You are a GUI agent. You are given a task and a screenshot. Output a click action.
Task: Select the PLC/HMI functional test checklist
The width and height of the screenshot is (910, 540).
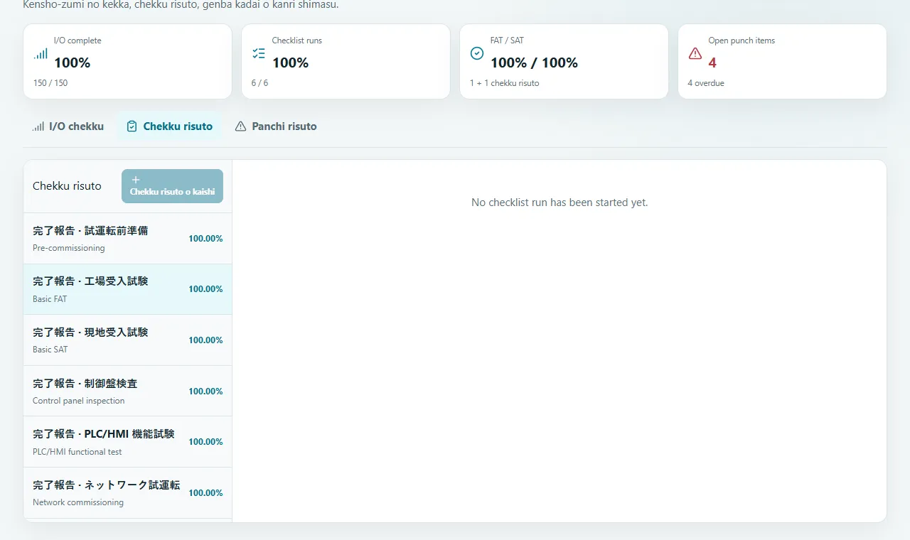(x=128, y=442)
